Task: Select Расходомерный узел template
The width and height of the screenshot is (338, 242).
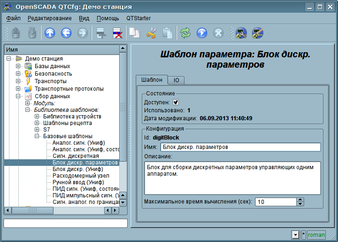Action: [x=81, y=176]
